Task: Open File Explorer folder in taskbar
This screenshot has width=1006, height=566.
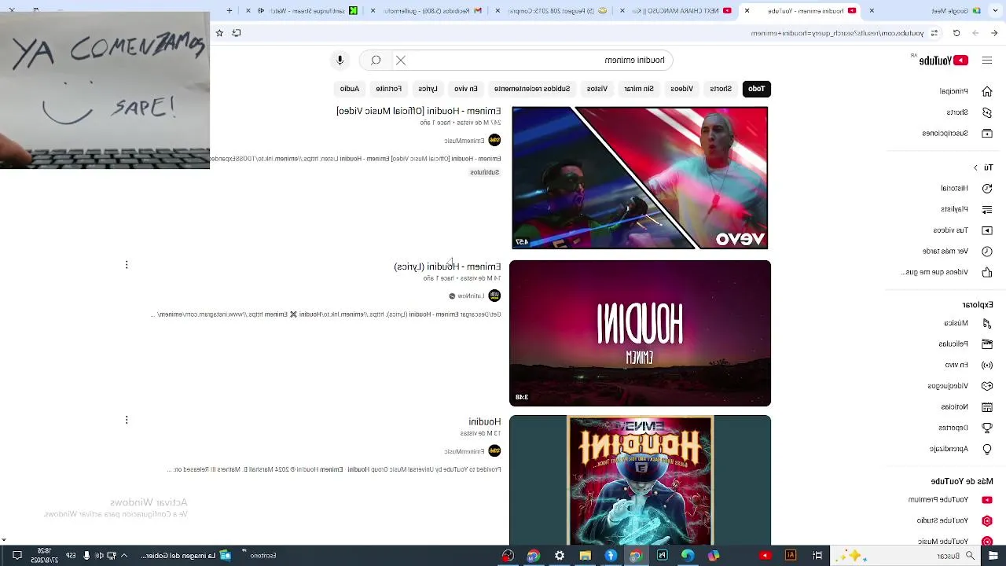Action: click(585, 556)
